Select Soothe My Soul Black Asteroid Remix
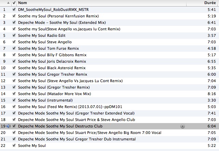This screenshot has width=219, height=151. [52, 68]
